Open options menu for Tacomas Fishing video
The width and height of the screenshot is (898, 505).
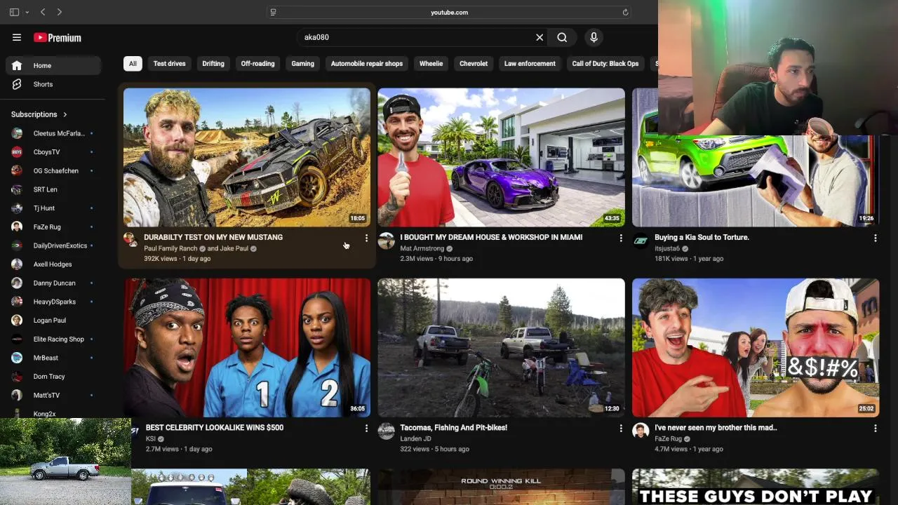[x=621, y=429]
